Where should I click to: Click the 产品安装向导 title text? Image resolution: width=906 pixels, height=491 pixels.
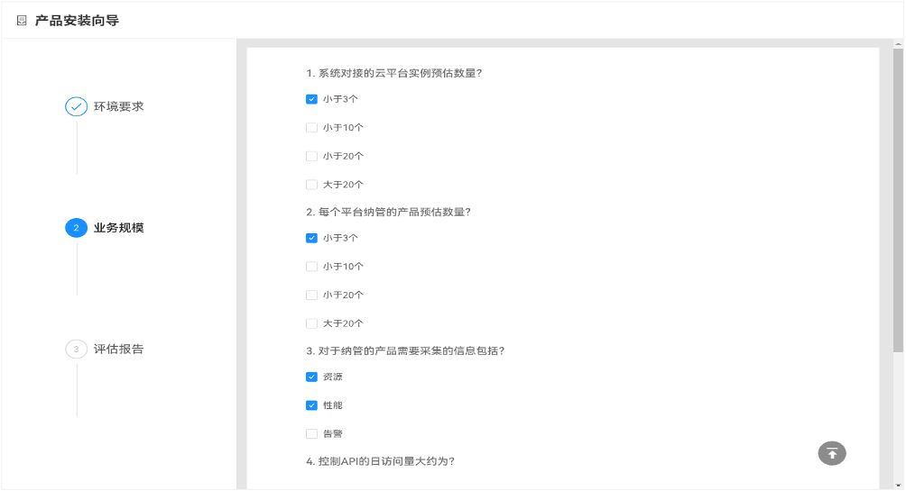click(x=77, y=21)
